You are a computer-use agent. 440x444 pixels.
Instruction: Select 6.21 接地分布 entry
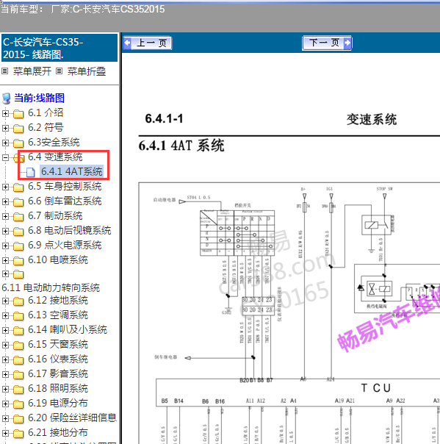[x=58, y=433]
